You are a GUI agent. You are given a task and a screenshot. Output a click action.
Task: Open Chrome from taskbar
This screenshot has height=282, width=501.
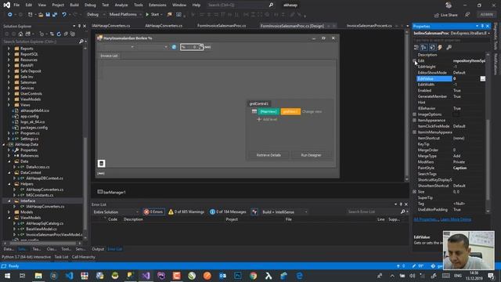(x=254, y=276)
